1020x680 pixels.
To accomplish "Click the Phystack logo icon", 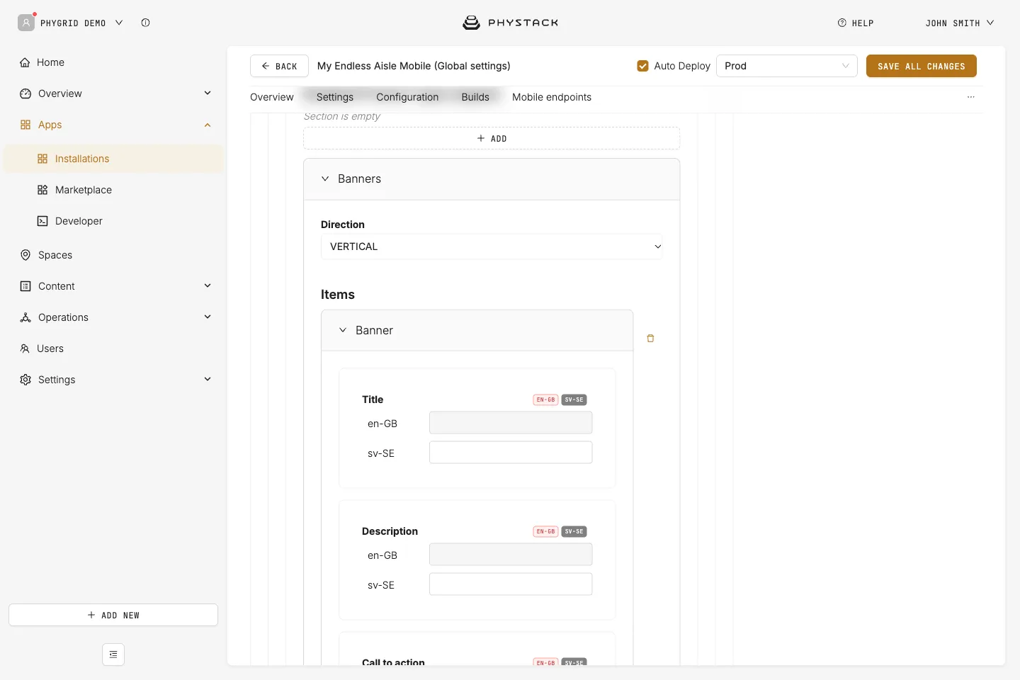I will point(471,23).
